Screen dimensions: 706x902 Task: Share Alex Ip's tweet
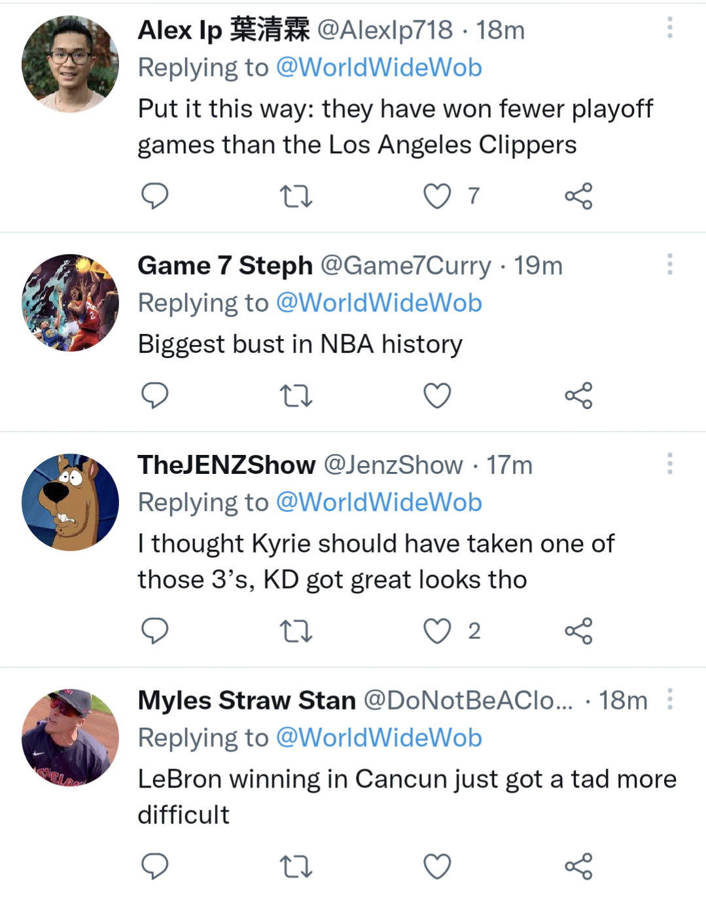[578, 196]
